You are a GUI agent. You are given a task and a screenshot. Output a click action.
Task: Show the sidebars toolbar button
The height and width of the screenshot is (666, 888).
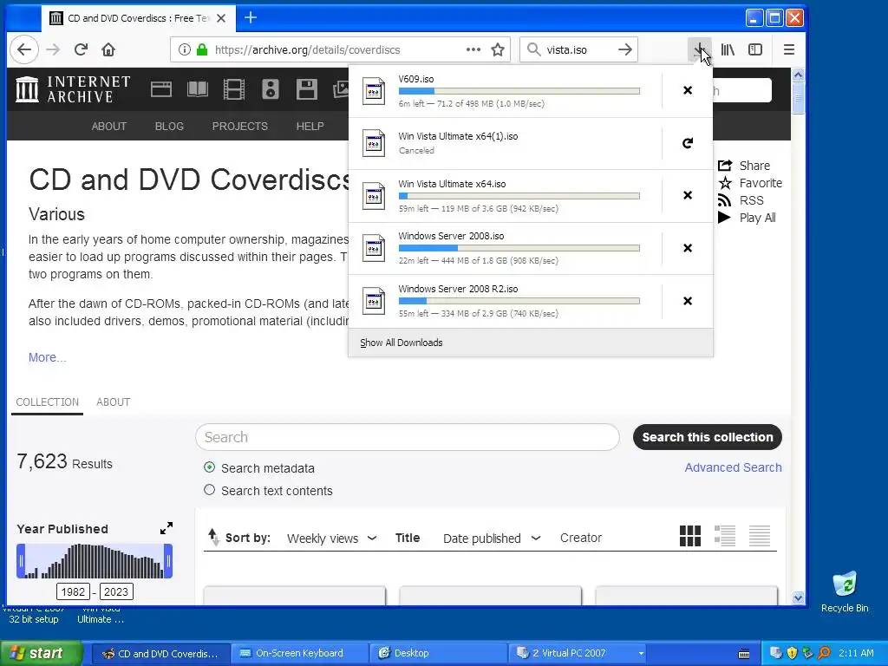755,49
